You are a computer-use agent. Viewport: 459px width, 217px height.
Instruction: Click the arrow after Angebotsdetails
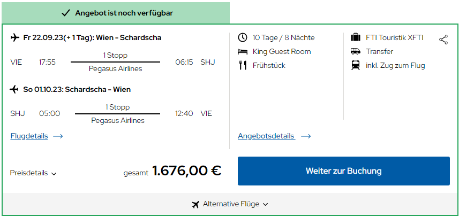click(306, 136)
